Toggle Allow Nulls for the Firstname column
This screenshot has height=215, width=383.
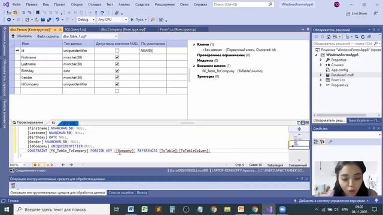click(117, 57)
